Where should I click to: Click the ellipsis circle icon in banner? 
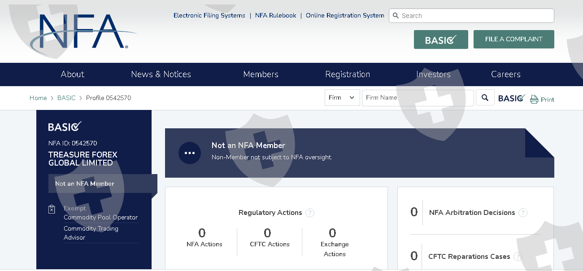point(190,153)
